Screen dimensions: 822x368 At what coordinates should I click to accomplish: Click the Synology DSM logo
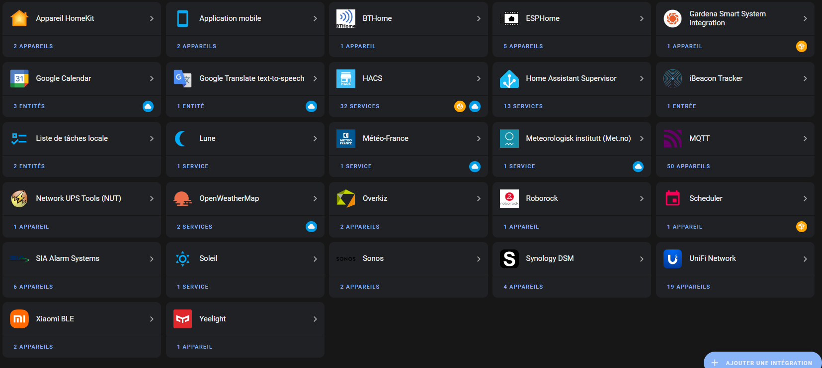[x=509, y=258]
